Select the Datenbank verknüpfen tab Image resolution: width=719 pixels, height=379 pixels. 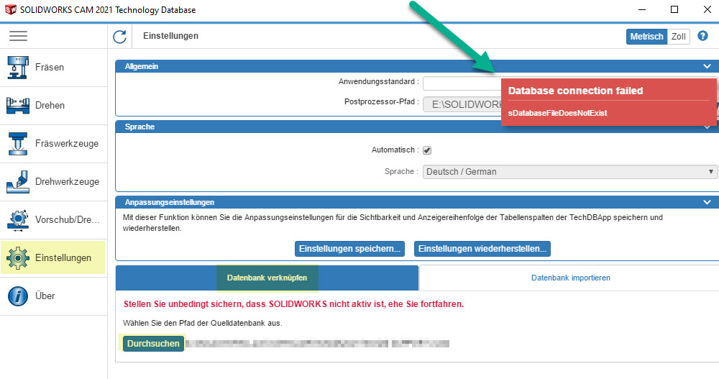click(267, 278)
